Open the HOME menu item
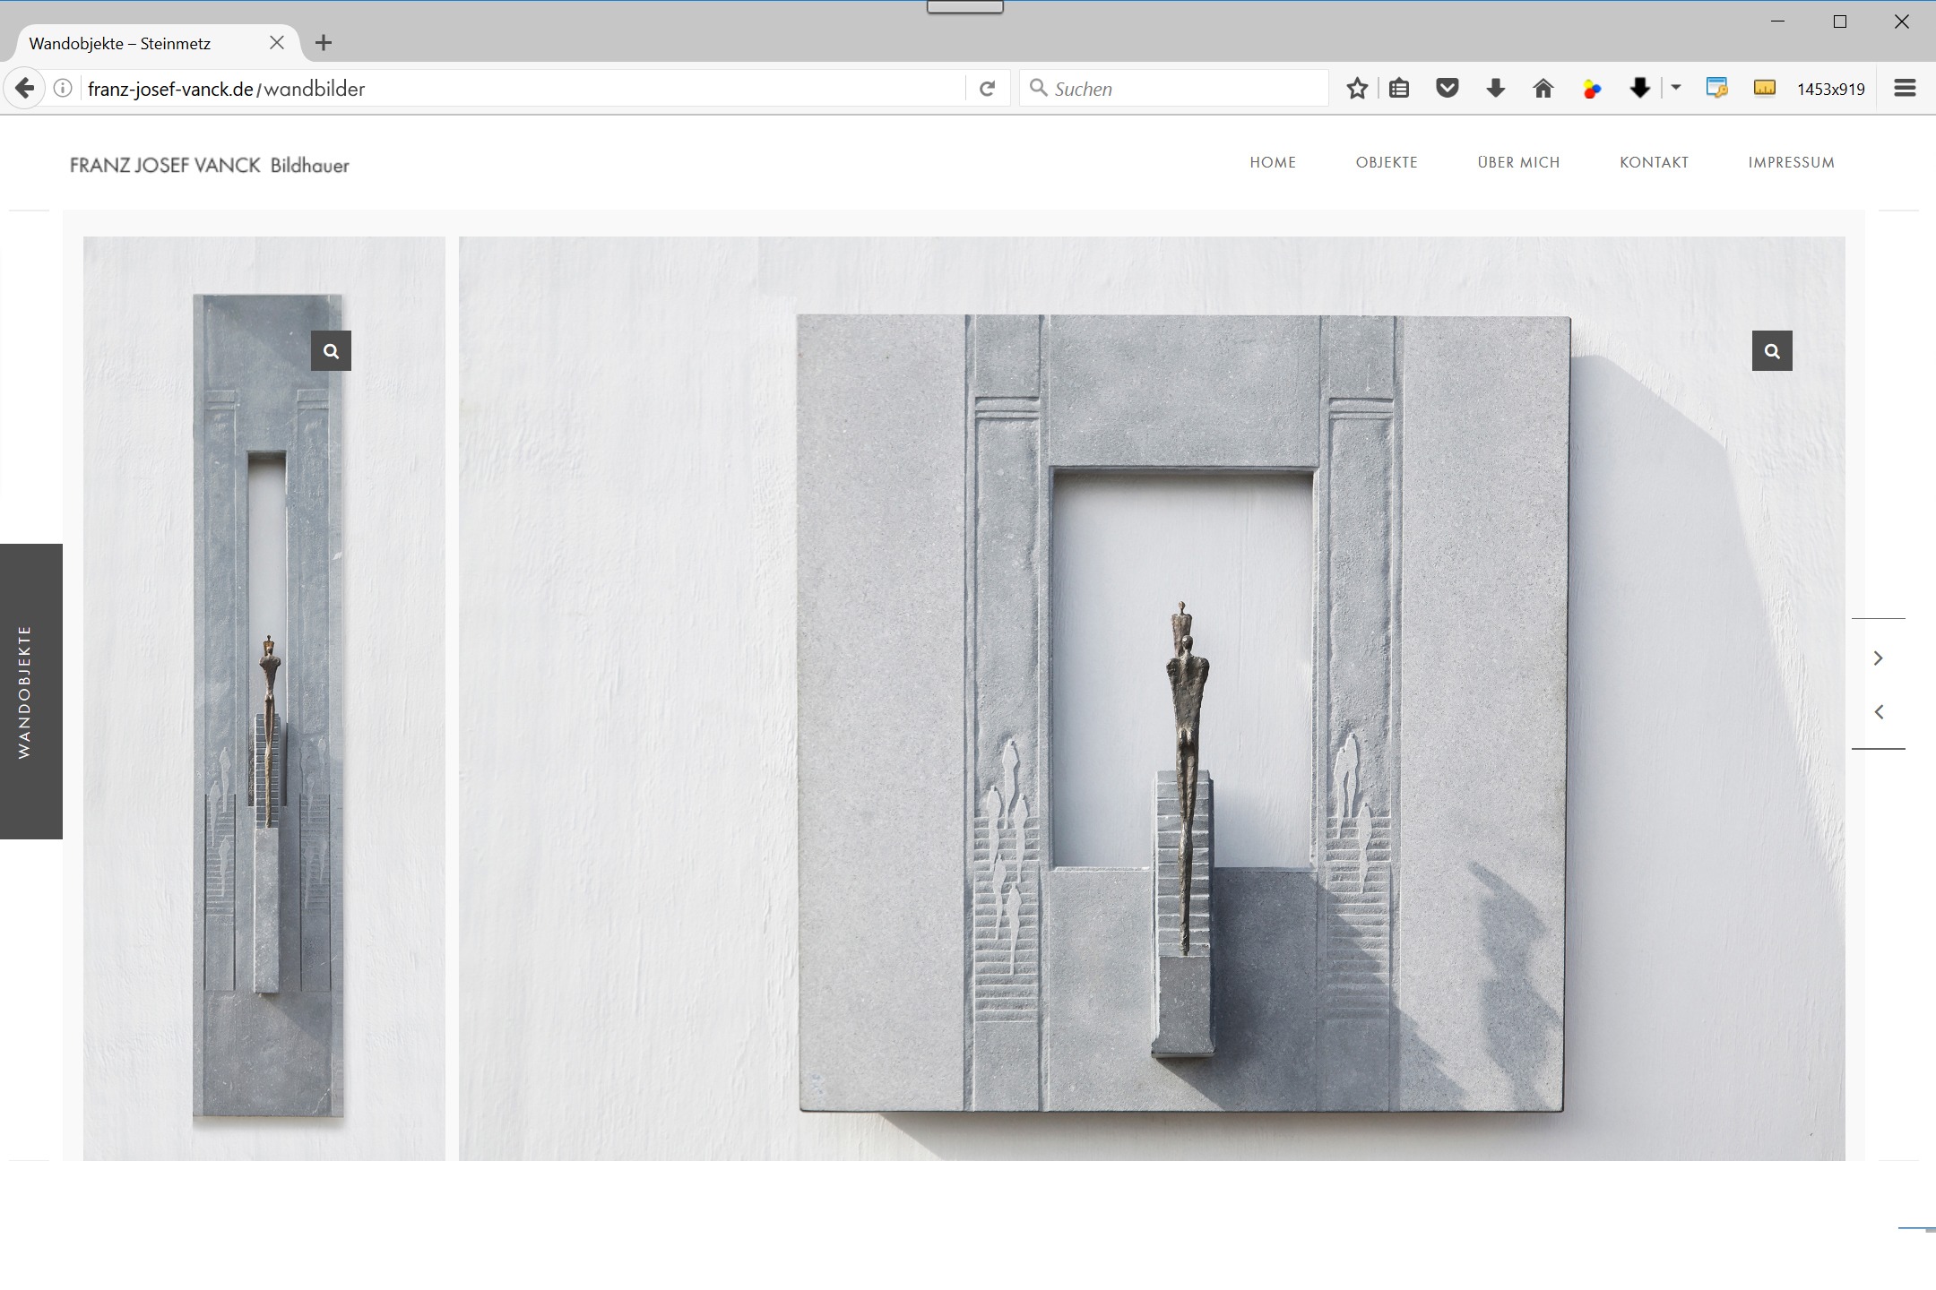 [1273, 162]
